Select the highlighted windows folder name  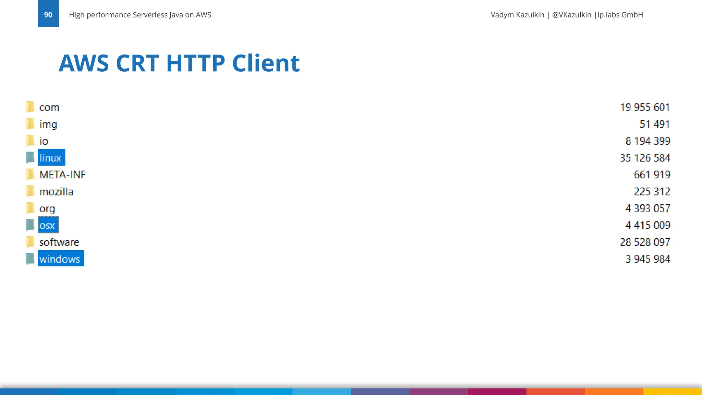(60, 259)
